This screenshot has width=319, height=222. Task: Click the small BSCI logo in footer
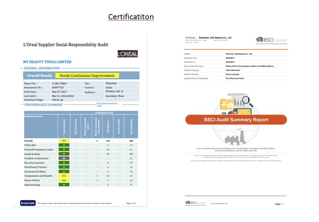click(x=195, y=203)
